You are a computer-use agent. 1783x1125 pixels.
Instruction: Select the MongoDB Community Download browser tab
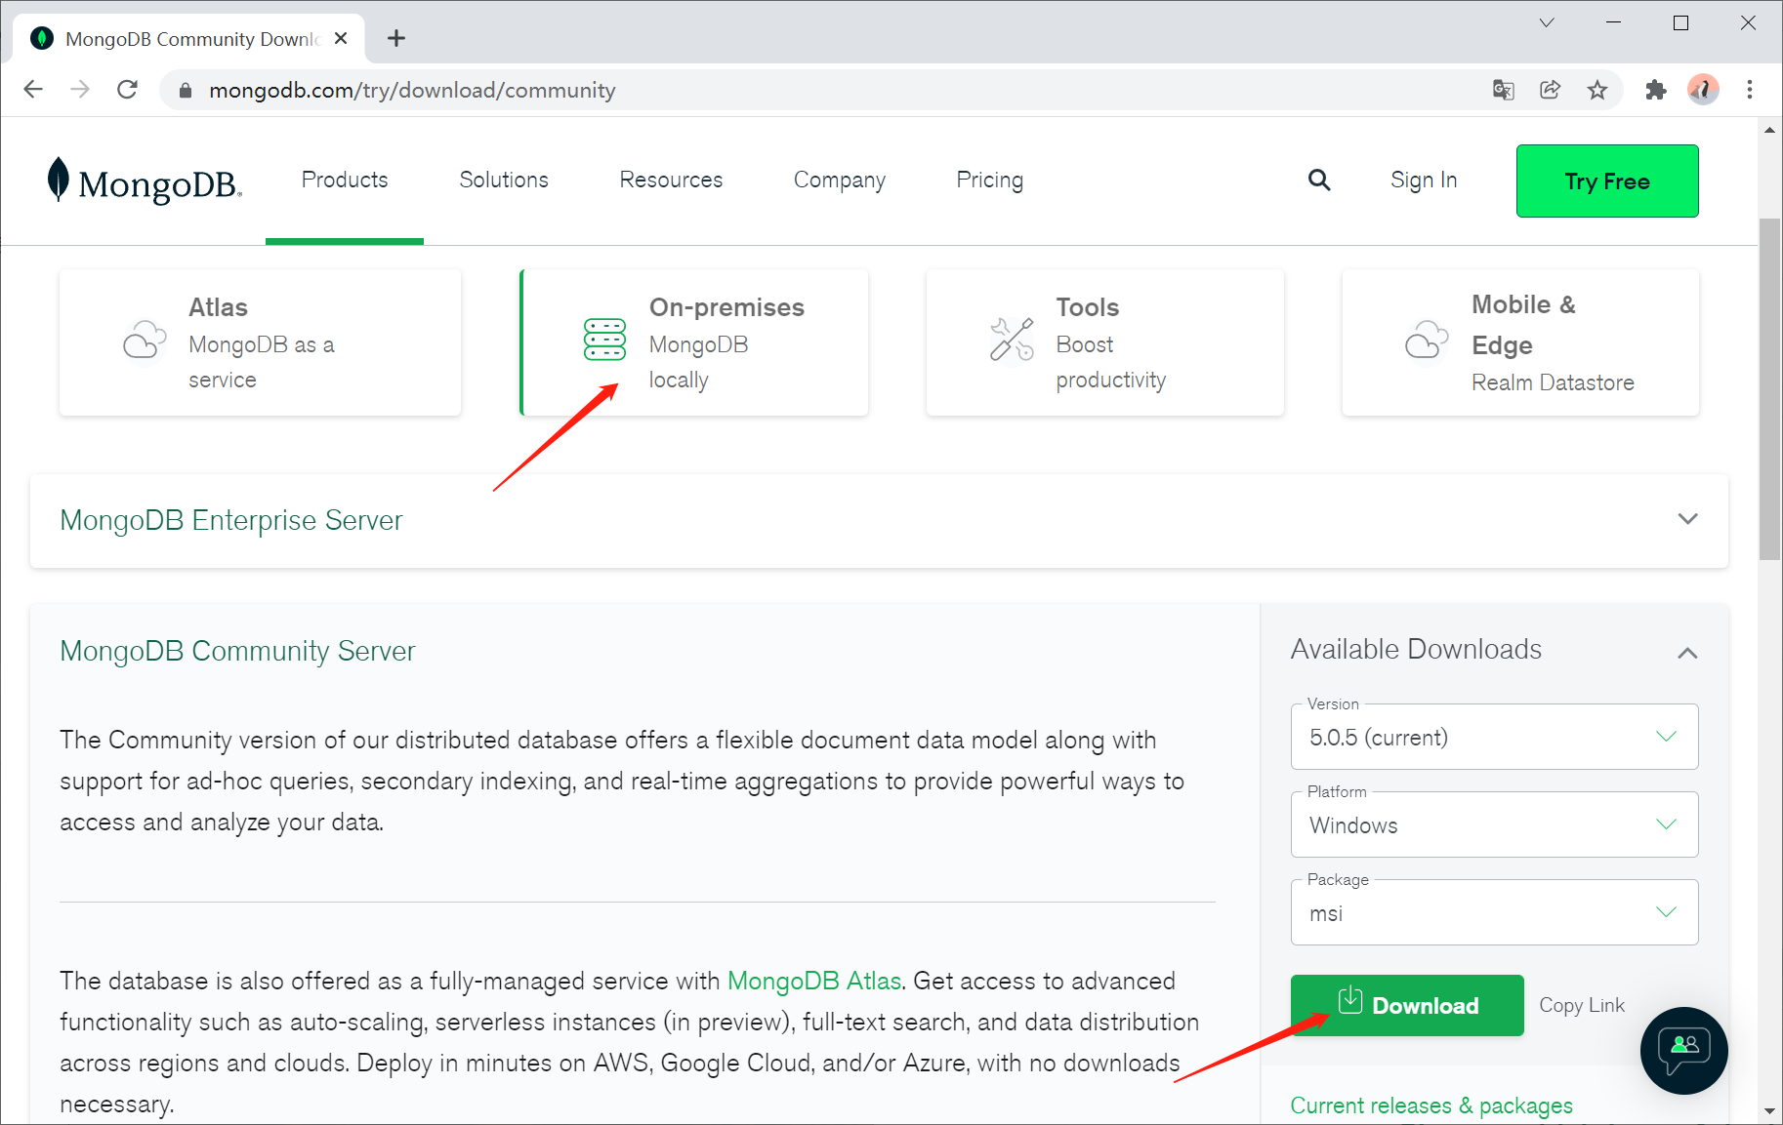(x=189, y=39)
